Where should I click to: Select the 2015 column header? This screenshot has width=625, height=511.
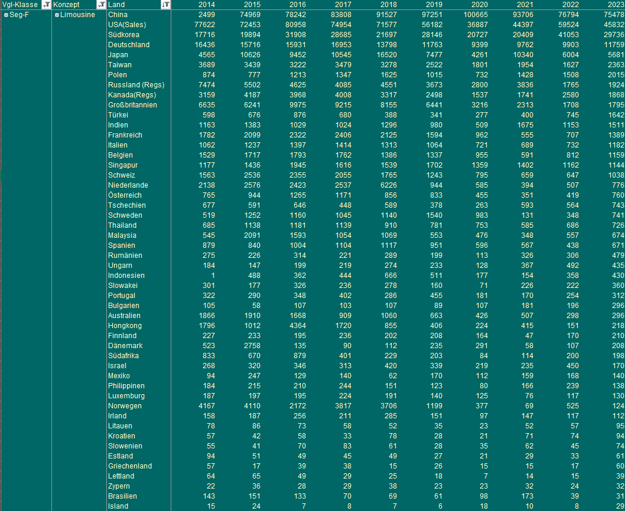[x=252, y=5]
